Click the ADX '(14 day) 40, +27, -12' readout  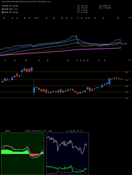click(74, 131)
